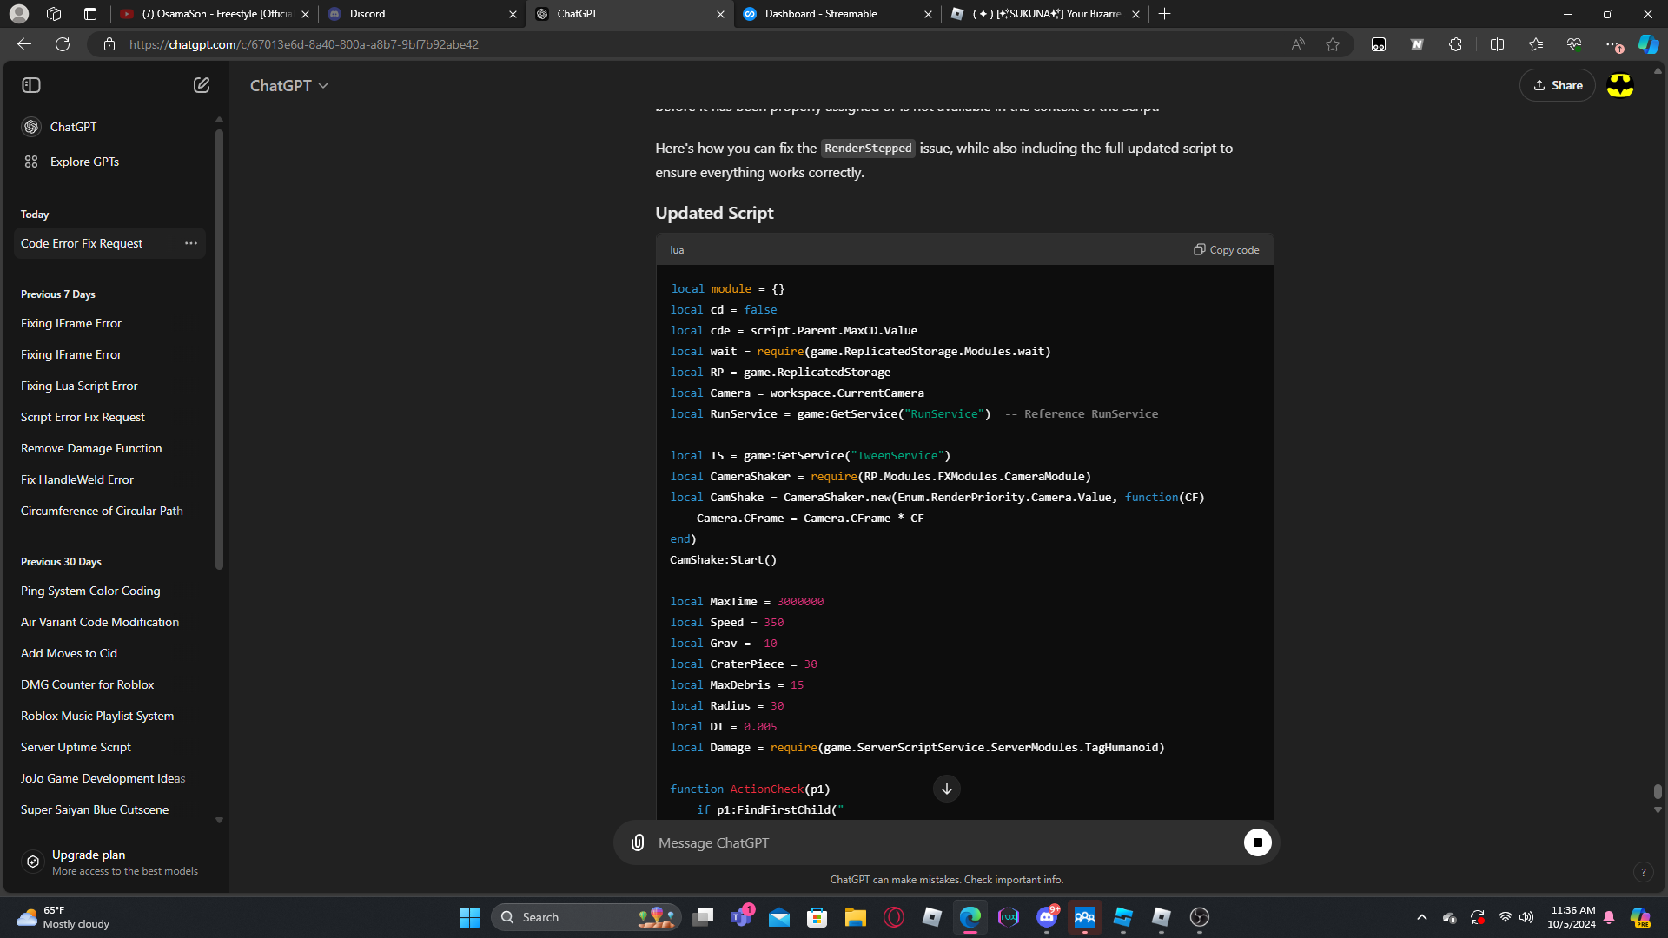
Task: Expand the ChatGPT model selector dropdown
Action: click(289, 86)
